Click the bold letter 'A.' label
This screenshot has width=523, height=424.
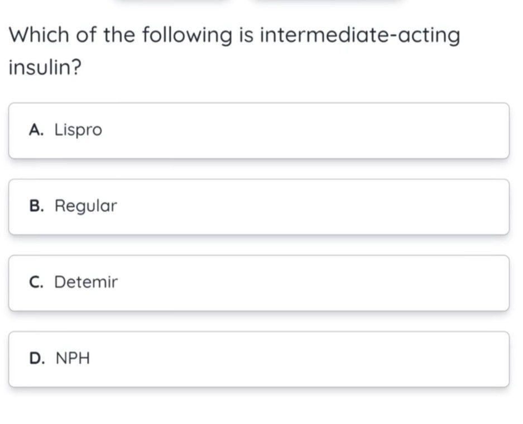[x=37, y=130]
